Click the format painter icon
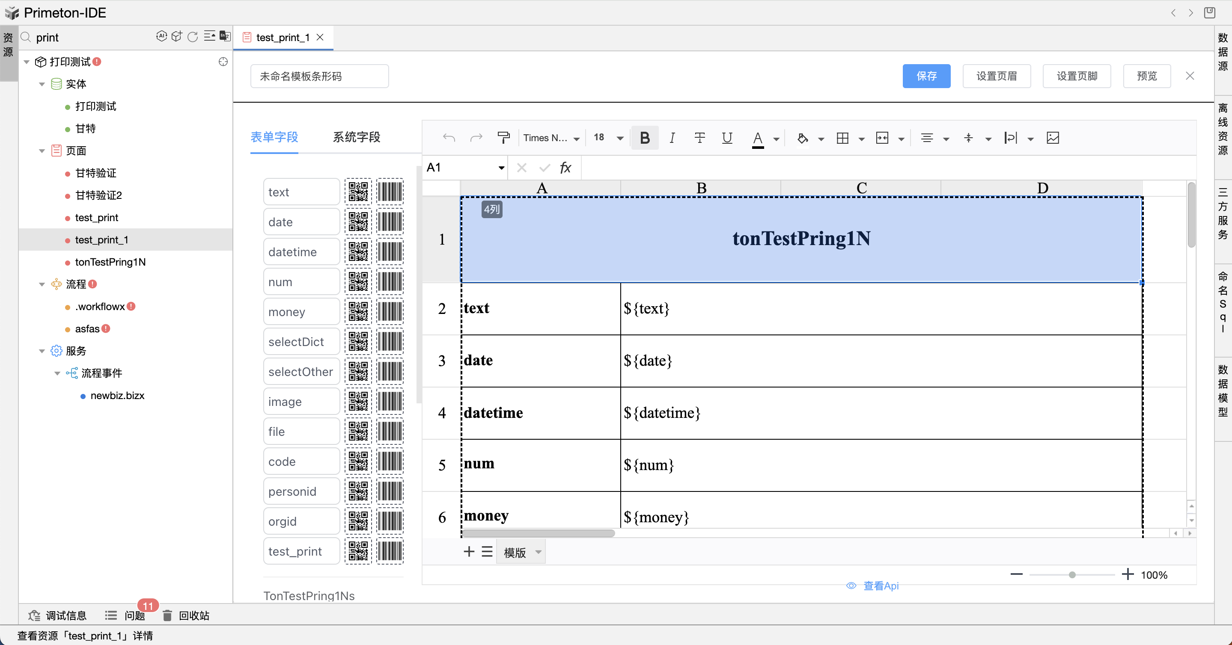The width and height of the screenshot is (1232, 645). point(503,138)
